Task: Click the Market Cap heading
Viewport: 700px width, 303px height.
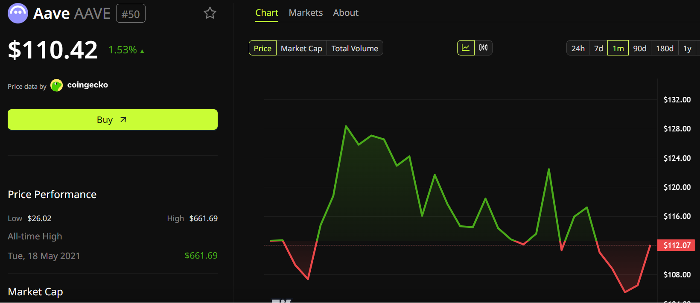Action: tap(35, 292)
